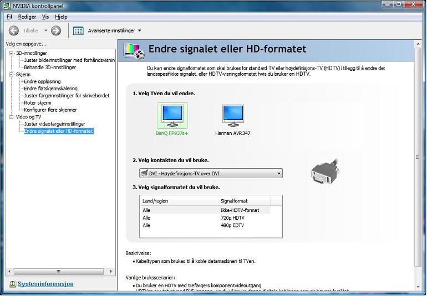The height and width of the screenshot is (296, 427).
Task: Open the Hjelp menu
Action: click(61, 17)
